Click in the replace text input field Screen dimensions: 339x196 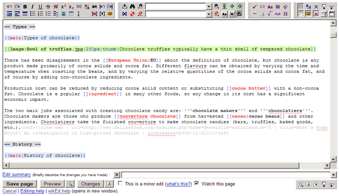coord(175,14)
